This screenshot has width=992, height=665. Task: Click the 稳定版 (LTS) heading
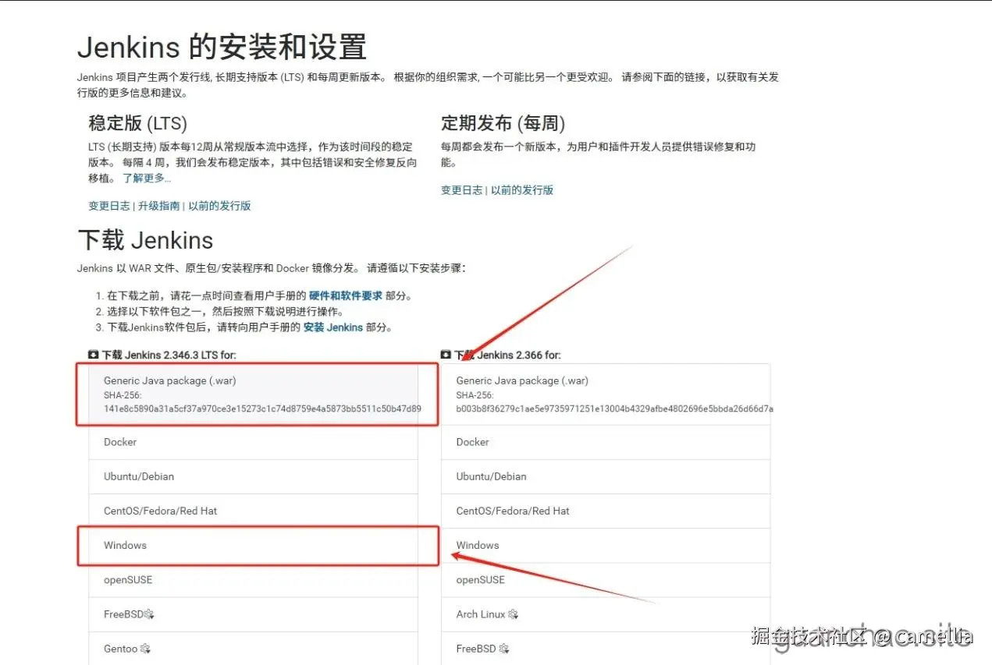(138, 123)
